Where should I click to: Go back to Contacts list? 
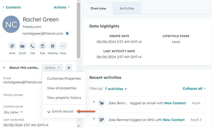pos(12,7)
